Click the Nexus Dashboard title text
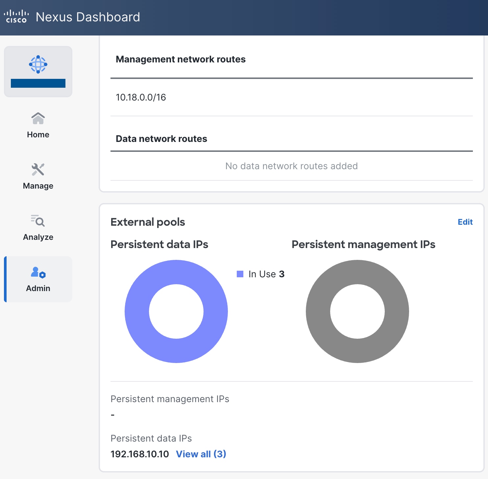 [88, 17]
